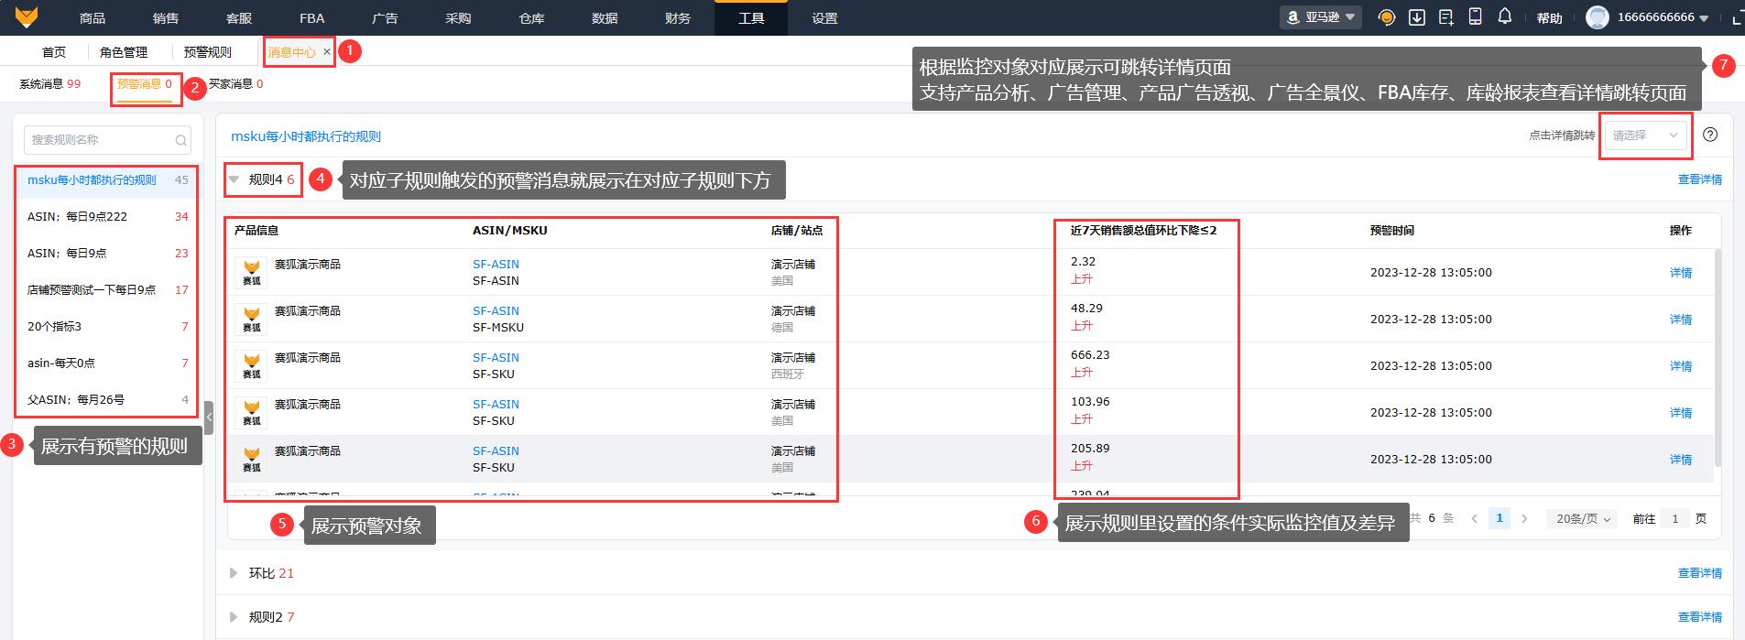Viewport: 1745px width, 640px height.
Task: Switch to 买家消息 tab
Action: pos(235,83)
